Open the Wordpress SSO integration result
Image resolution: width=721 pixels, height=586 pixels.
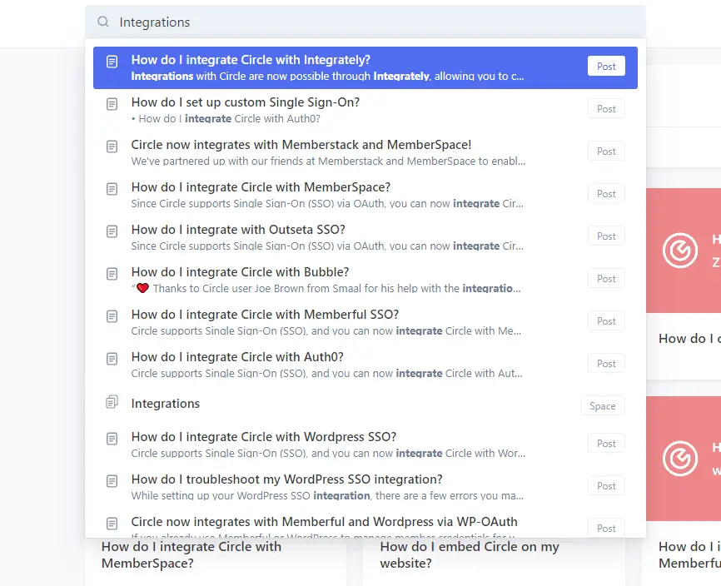(x=263, y=437)
